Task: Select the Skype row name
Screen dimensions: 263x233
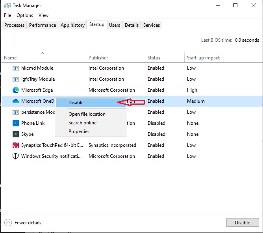Action: (27, 134)
